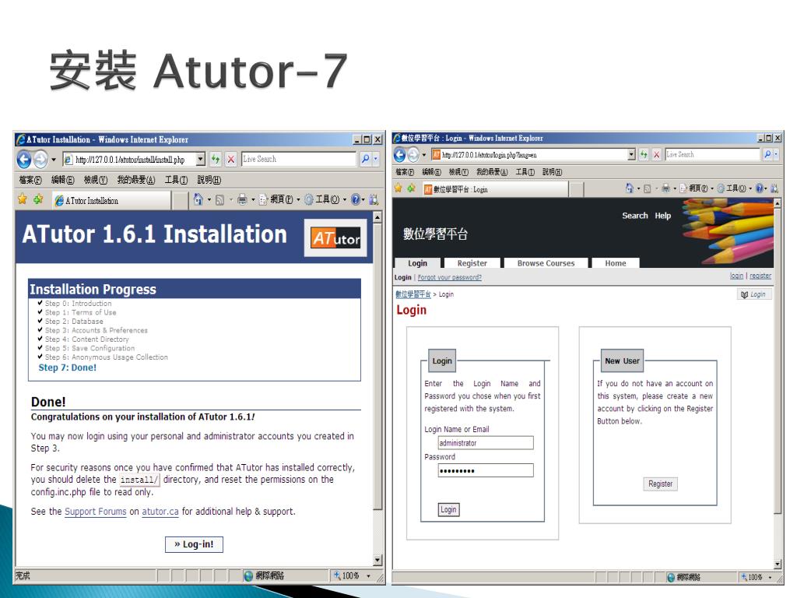Viewport: 797px width, 598px height.
Task: Click vertical scrollbar in Login window
Action: click(x=778, y=384)
